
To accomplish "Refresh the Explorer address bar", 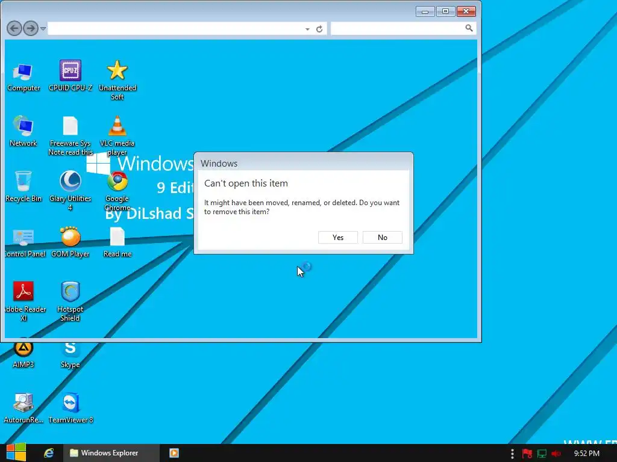I will [x=319, y=29].
